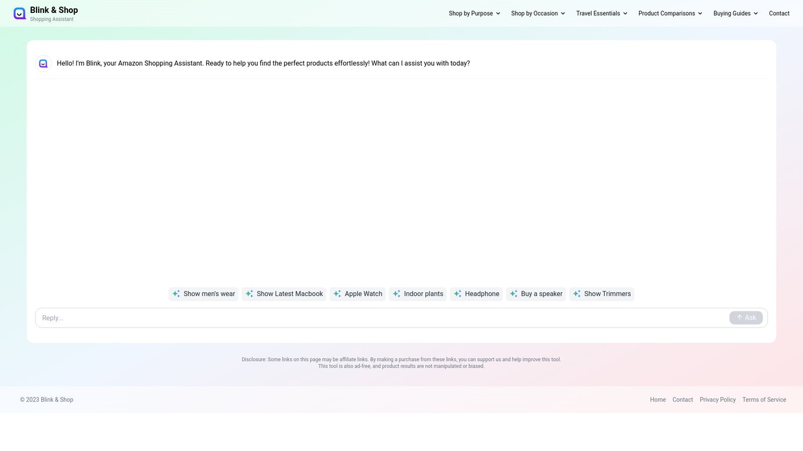Click the Blink & Shop brand title

tap(54, 10)
